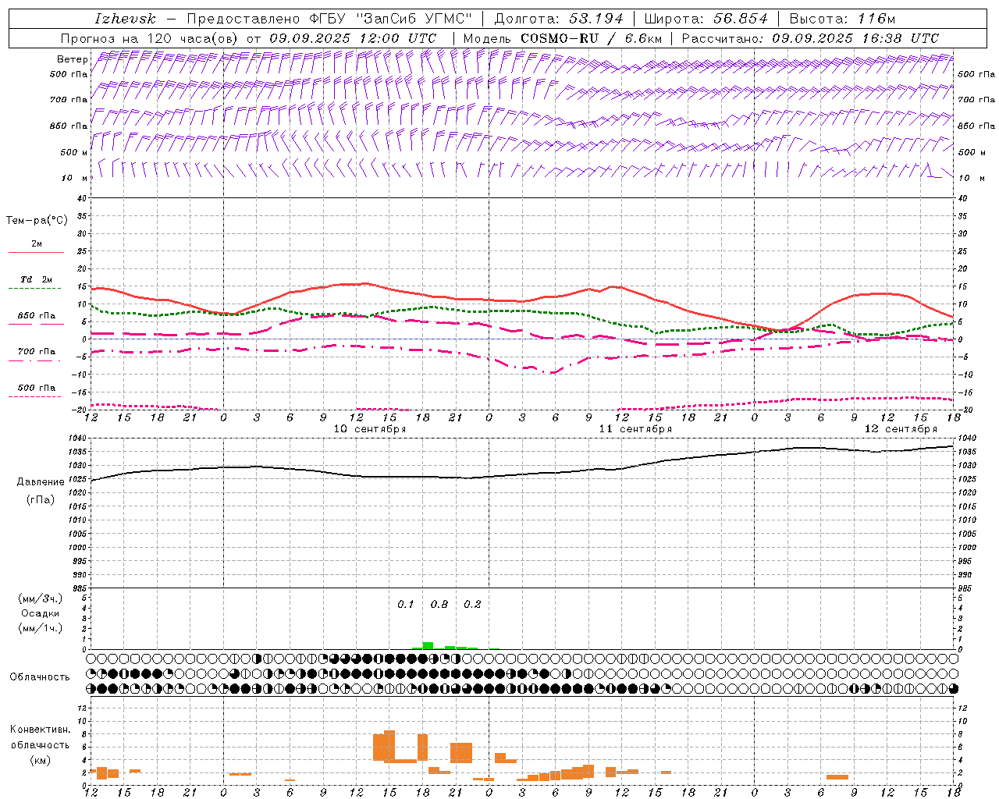This screenshot has height=799, width=999.
Task: Click the "Конвективн." convective cloud label
Action: click(x=40, y=730)
